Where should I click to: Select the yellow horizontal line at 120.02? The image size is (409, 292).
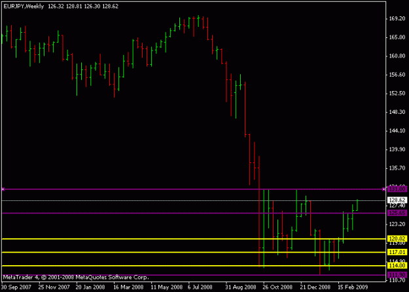click(x=193, y=239)
